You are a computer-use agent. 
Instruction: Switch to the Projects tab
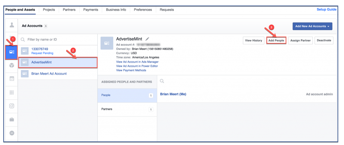point(49,10)
